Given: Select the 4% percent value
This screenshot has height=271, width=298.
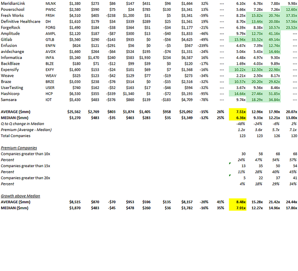Looking at the screenshot, I should tap(242, 184).
